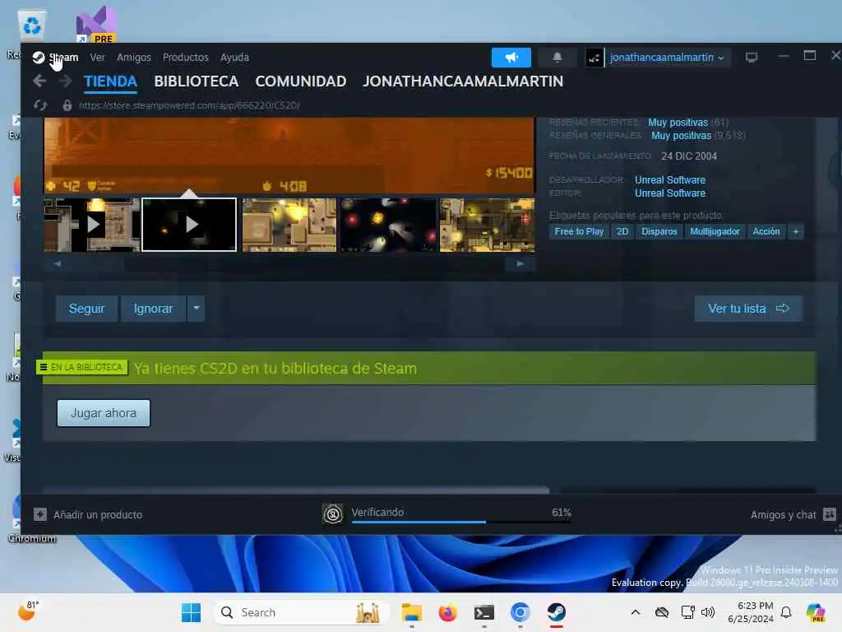Open the announcements megaphone button
The image size is (842, 632).
tap(511, 58)
